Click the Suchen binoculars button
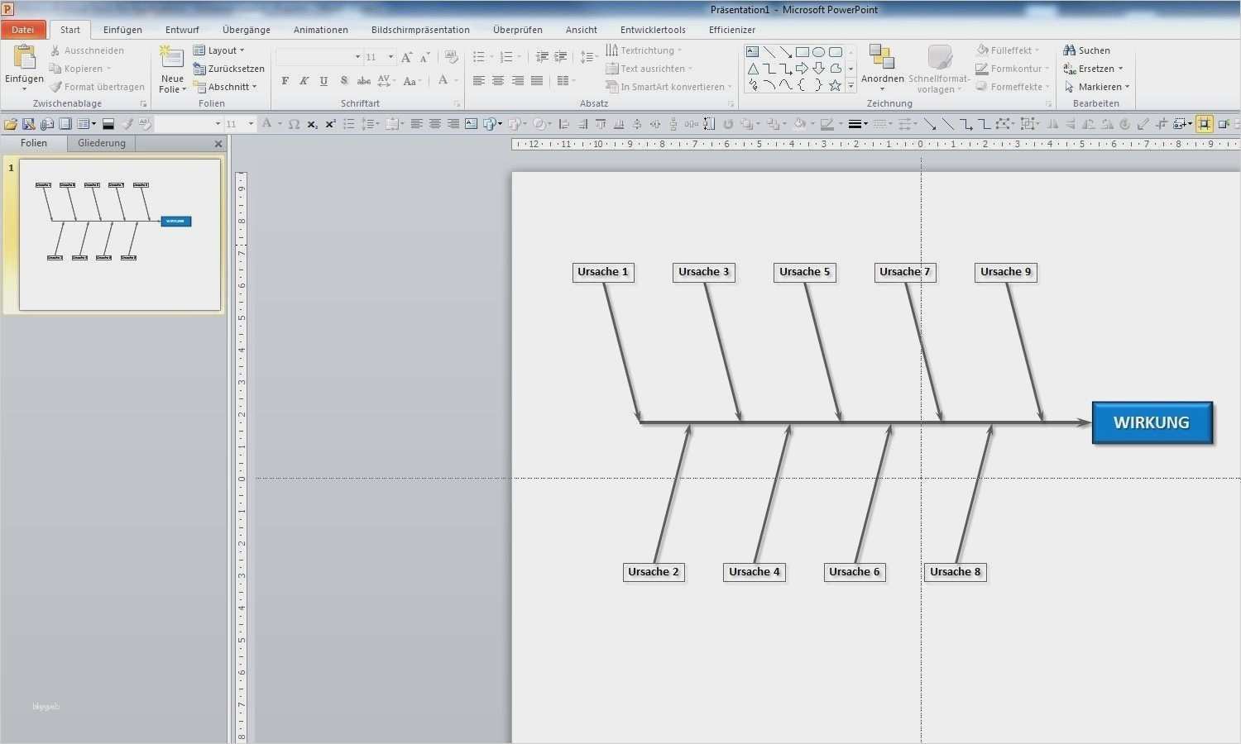 click(1086, 50)
